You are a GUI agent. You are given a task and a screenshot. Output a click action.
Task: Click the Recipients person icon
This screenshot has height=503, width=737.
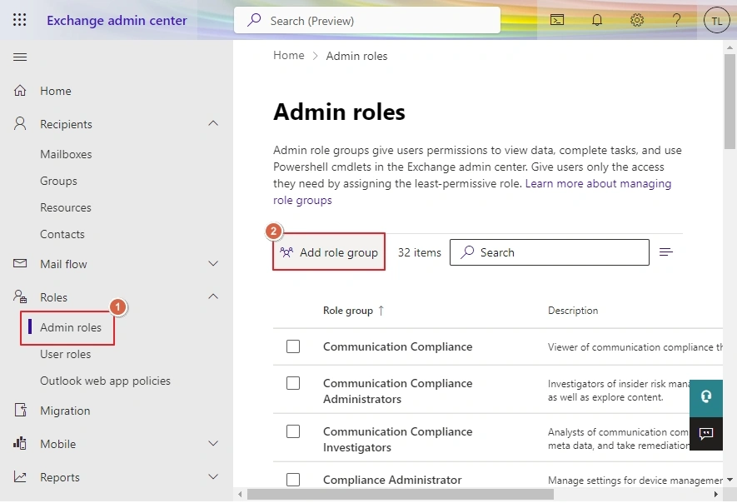point(20,123)
